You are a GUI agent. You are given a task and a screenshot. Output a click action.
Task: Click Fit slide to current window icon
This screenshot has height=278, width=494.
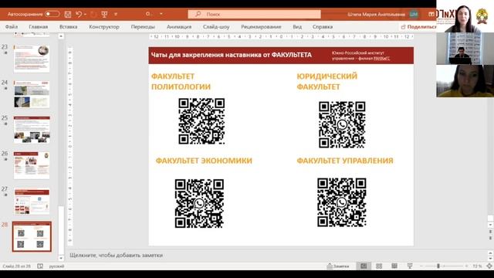489,266
